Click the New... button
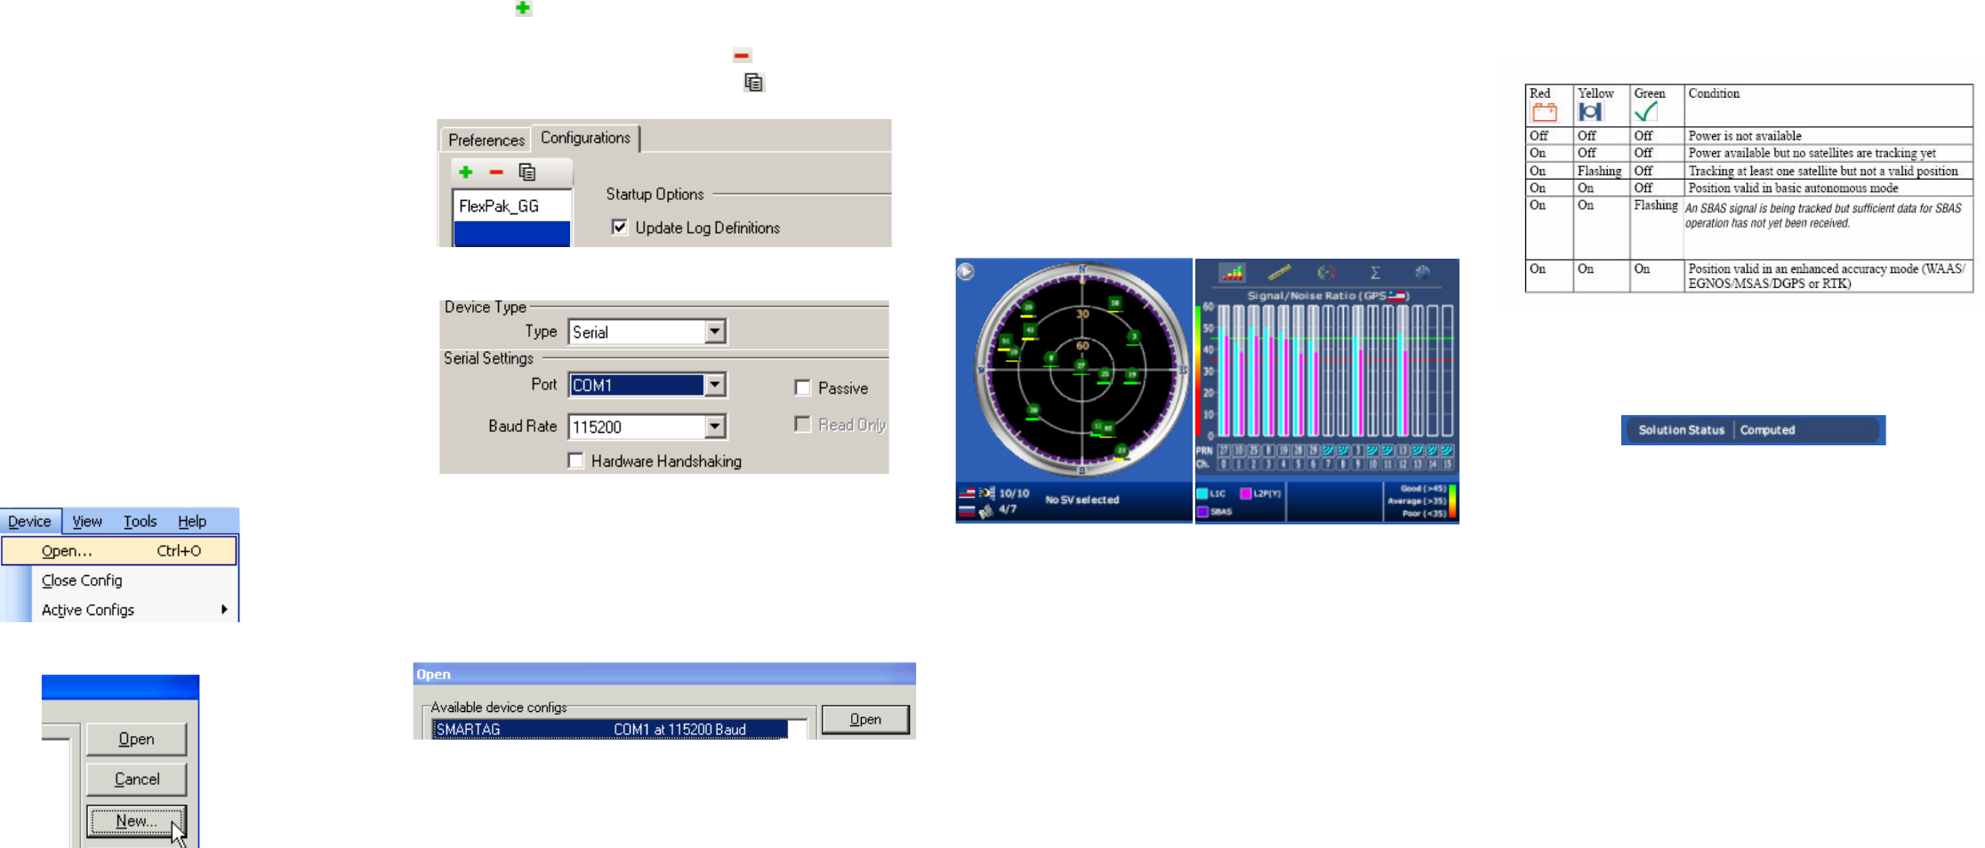The height and width of the screenshot is (848, 1985). [x=136, y=820]
